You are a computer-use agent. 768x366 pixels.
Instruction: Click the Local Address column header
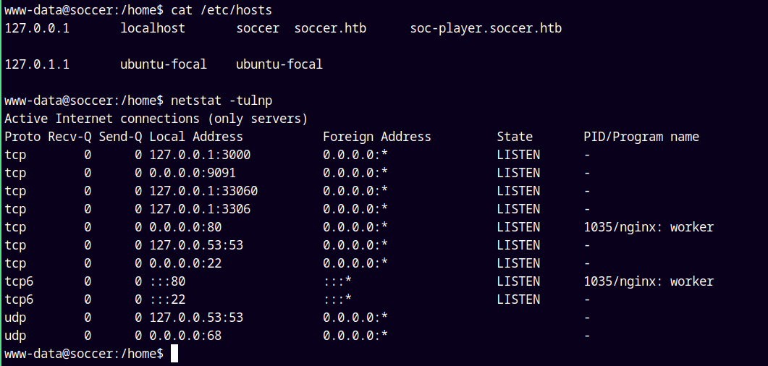coord(196,137)
